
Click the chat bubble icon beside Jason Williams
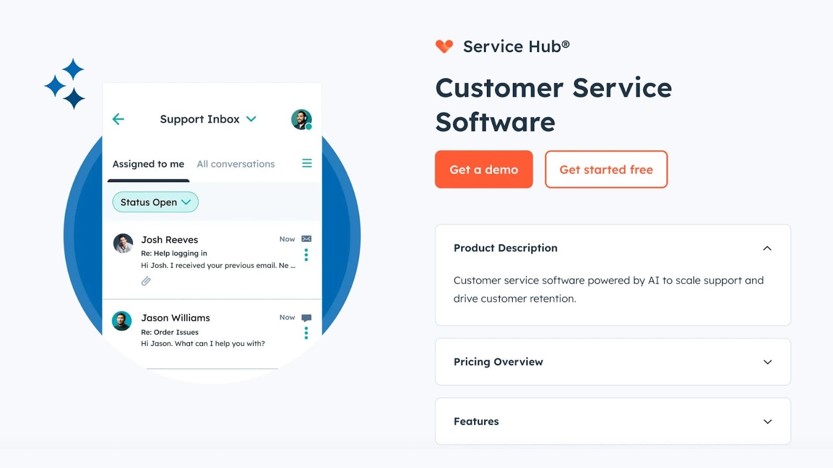(x=306, y=317)
